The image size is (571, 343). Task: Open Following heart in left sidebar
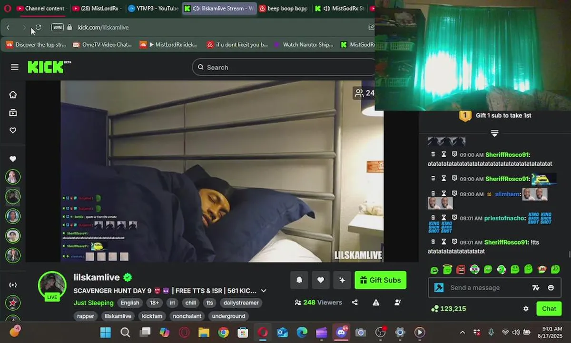pyautogui.click(x=13, y=130)
